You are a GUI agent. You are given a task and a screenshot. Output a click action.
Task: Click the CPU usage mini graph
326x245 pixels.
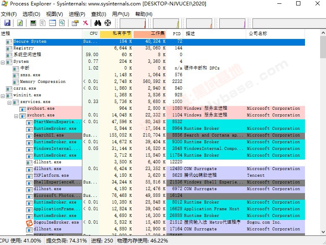tap(133, 23)
